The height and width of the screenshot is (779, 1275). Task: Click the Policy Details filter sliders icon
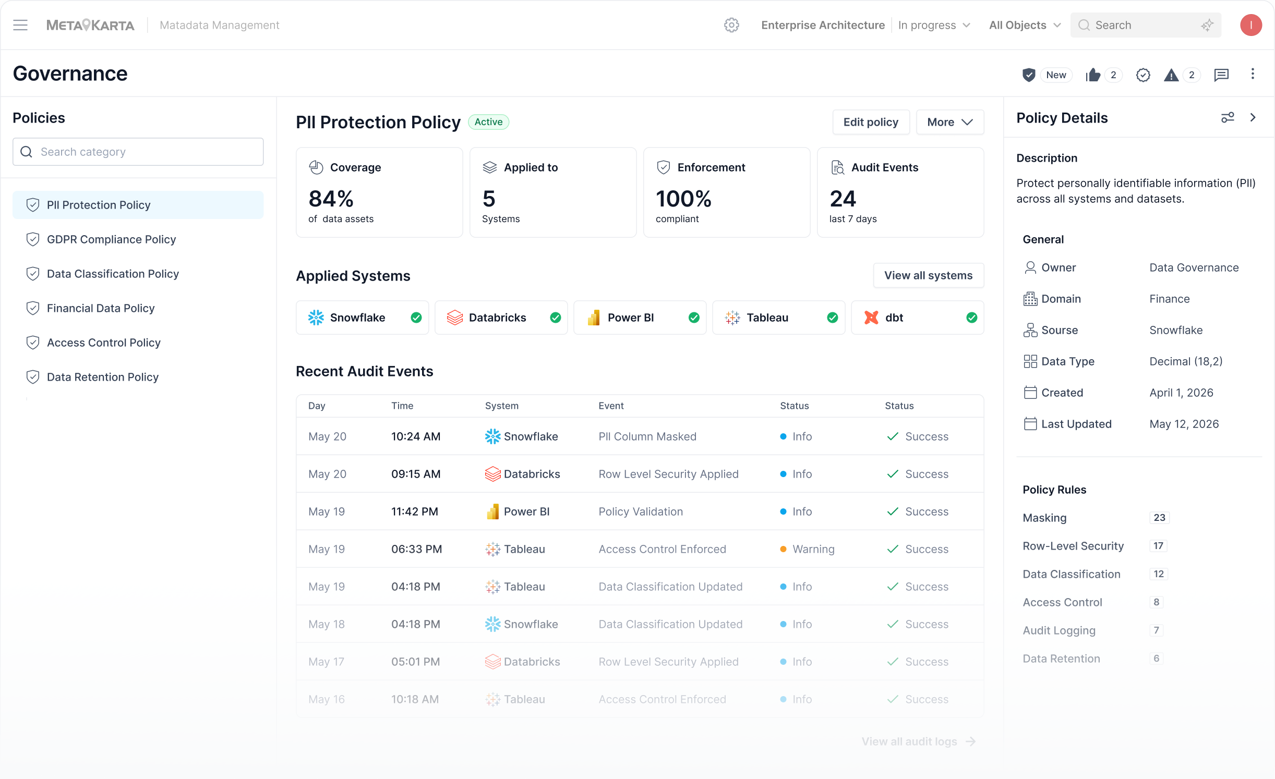pyautogui.click(x=1228, y=117)
